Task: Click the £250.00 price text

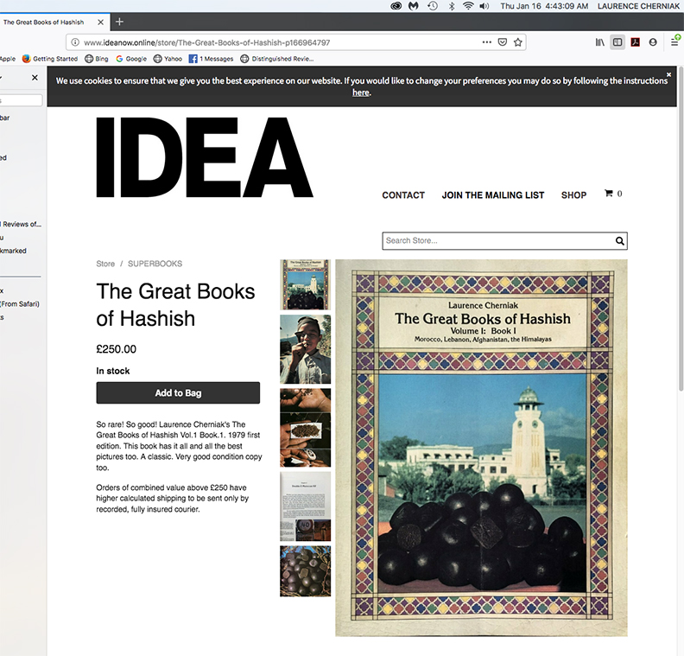Action: click(x=116, y=349)
